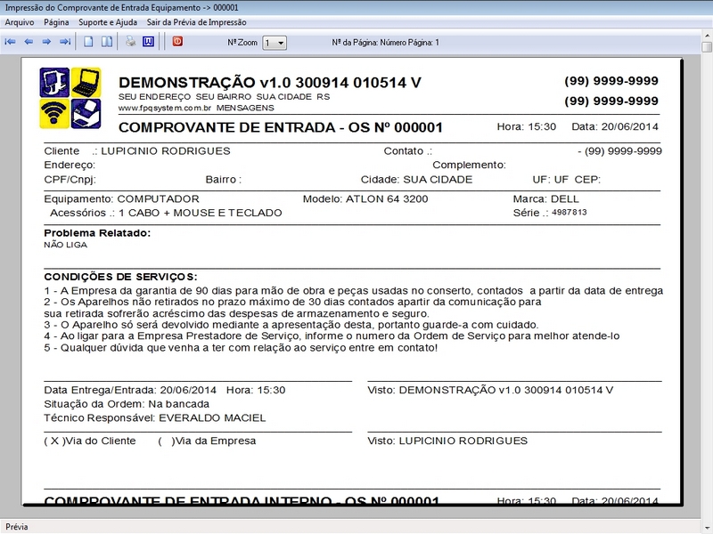The image size is (713, 534).
Task: Click Nº da Página: Número Página: 1 label
Action: tap(385, 43)
